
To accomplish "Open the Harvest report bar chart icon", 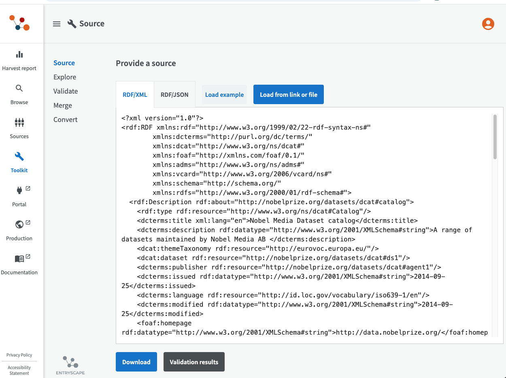I will pyautogui.click(x=19, y=54).
